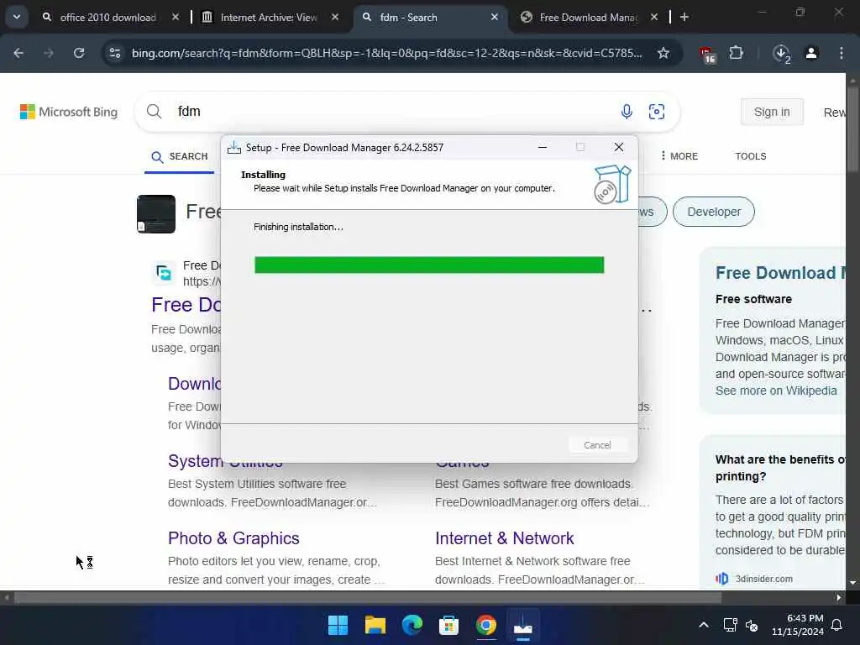Screen dimensions: 860x645
Task: Click the Microsoft Bing logo
Action: click(x=69, y=112)
